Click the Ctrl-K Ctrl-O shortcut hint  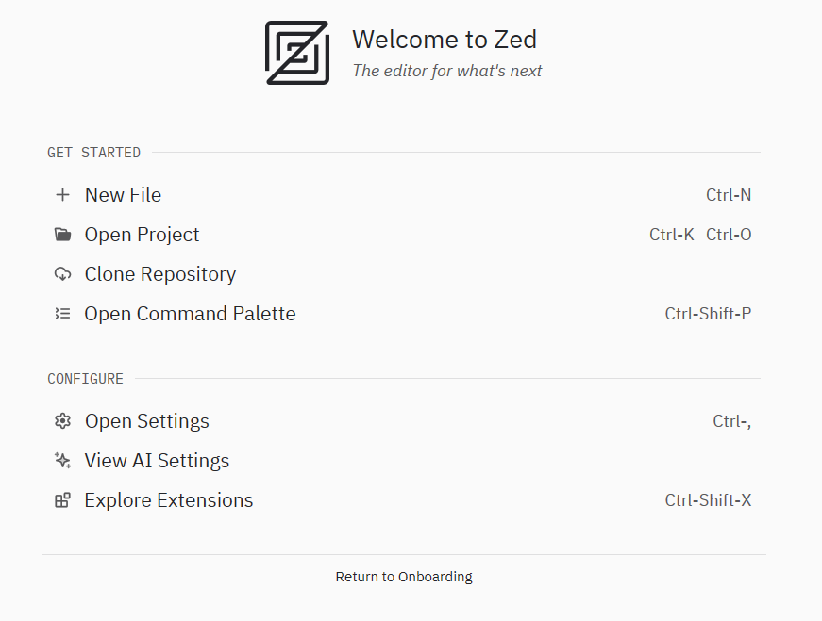(x=700, y=235)
